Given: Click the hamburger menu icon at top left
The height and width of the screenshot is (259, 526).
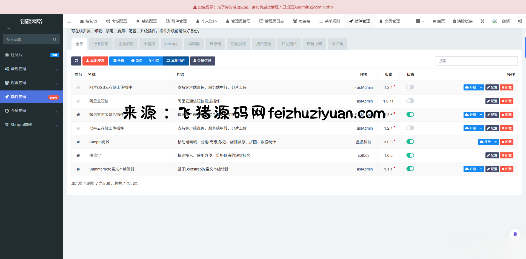Looking at the screenshot, I should click(69, 21).
